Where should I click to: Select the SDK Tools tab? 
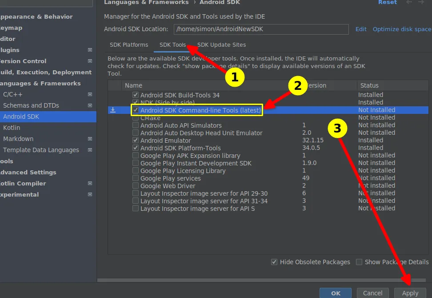tap(173, 44)
